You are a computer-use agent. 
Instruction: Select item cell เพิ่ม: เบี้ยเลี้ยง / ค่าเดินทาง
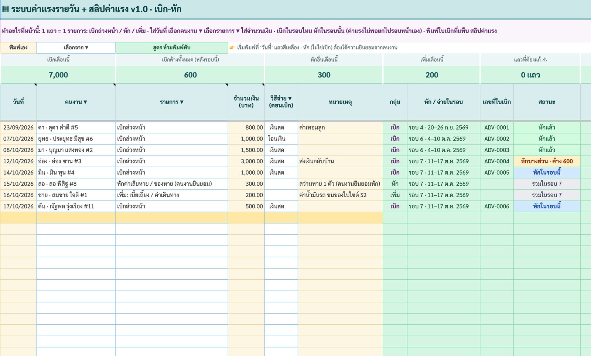click(172, 195)
